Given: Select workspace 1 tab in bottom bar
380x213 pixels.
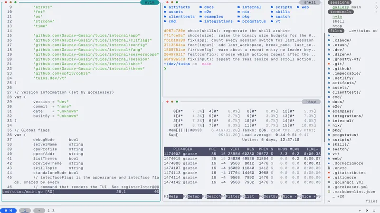Looking at the screenshot, I should (x=25, y=211).
